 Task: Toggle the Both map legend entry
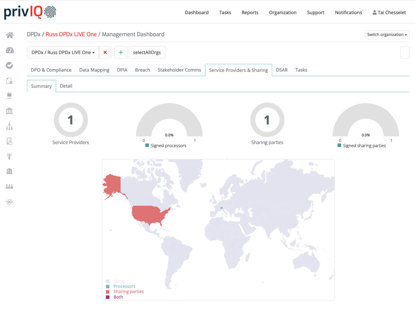114,297
